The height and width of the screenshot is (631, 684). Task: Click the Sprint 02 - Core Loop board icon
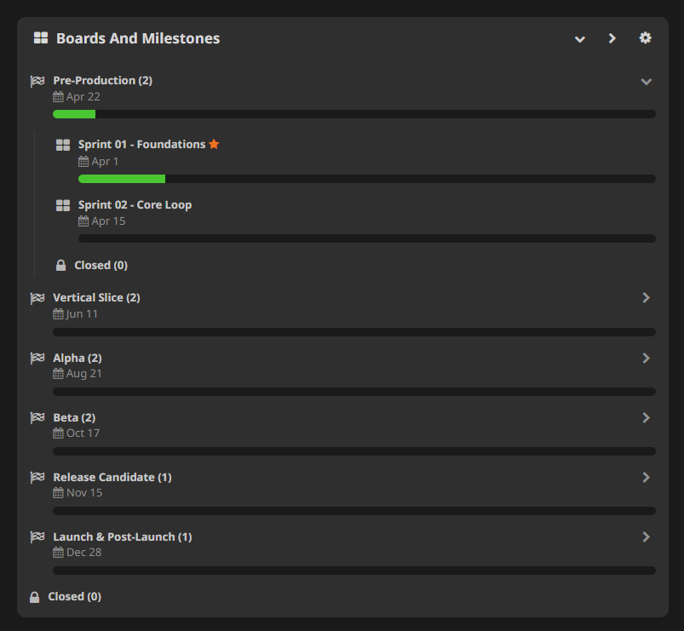(62, 204)
